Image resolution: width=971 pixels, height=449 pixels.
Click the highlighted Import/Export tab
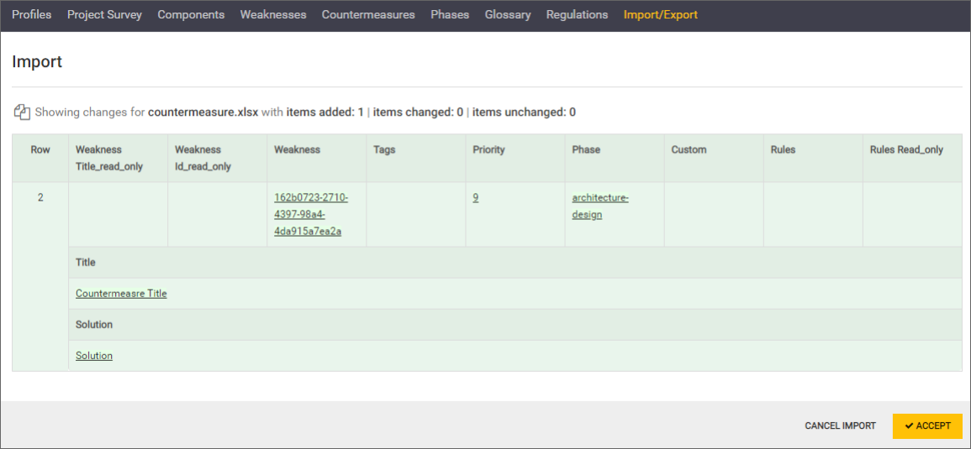[x=660, y=14]
